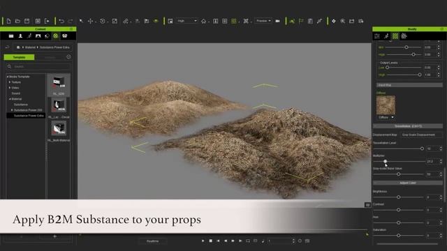Save the project using the disk icon
The width and height of the screenshot is (447, 251).
pyautogui.click(x=27, y=21)
